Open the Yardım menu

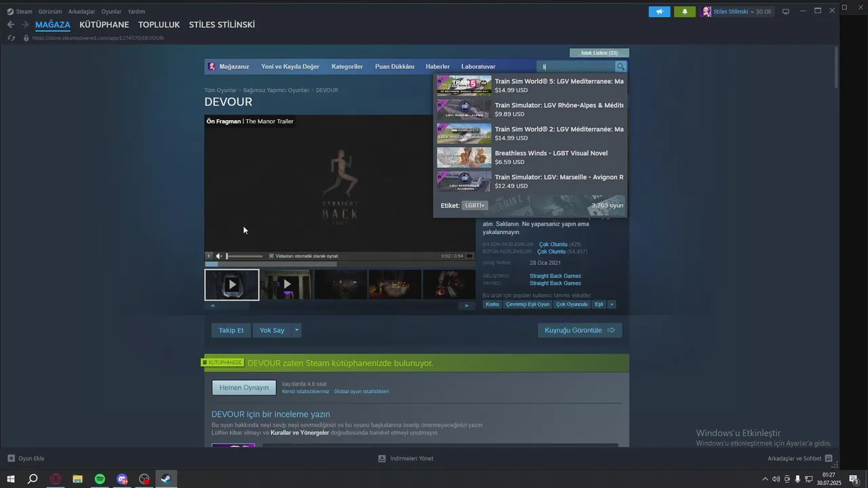click(136, 12)
